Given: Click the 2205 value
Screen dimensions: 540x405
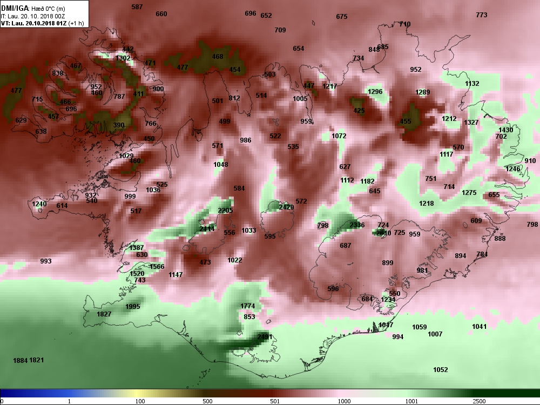Looking at the screenshot, I should point(225,211).
